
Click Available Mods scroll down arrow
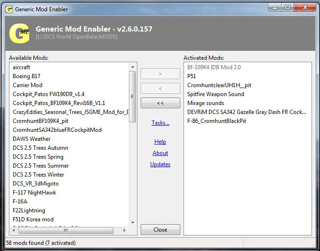133,223
